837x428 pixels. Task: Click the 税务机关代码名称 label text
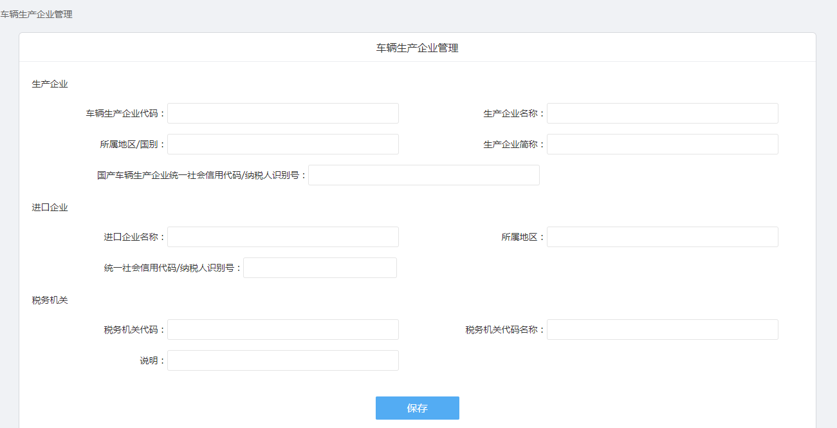click(501, 330)
